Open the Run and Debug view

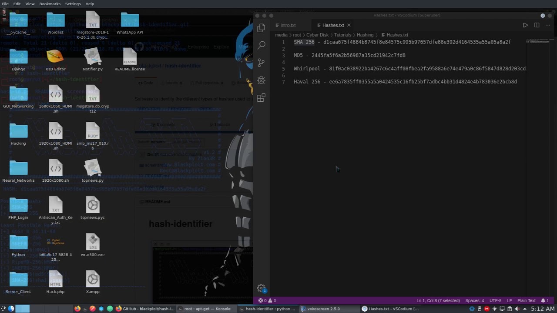click(x=261, y=80)
